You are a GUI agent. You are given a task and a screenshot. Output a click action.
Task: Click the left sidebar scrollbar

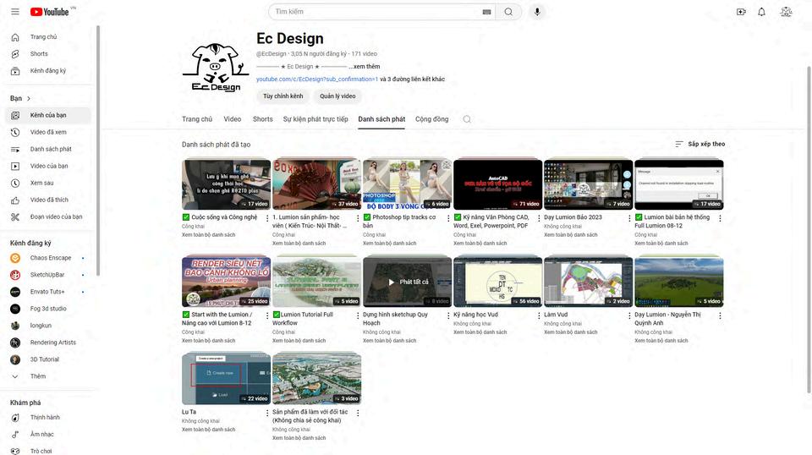coord(97,150)
